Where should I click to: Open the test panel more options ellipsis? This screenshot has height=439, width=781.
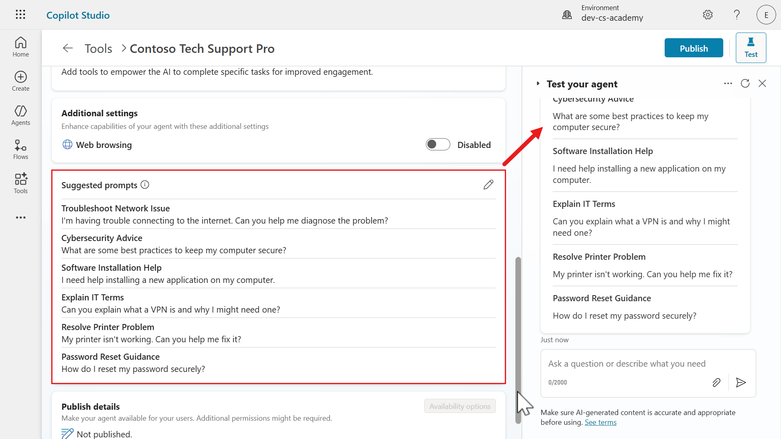pos(728,84)
